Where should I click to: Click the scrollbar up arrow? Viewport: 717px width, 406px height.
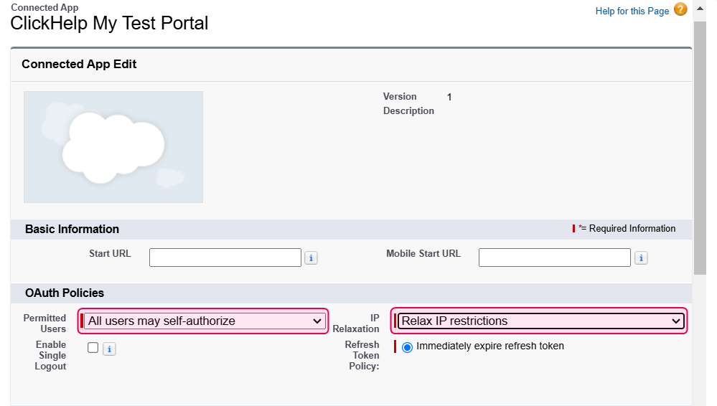click(700, 8)
